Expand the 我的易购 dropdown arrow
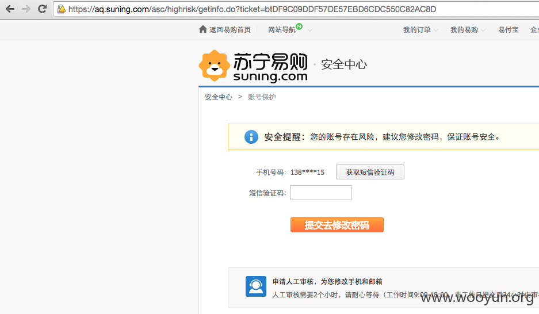This screenshot has height=314, width=539. click(483, 30)
